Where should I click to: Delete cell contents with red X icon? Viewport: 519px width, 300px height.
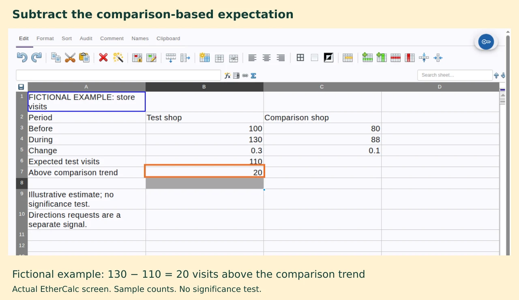103,58
